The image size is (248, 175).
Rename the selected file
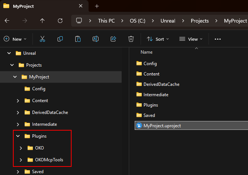pyautogui.click(x=96, y=39)
